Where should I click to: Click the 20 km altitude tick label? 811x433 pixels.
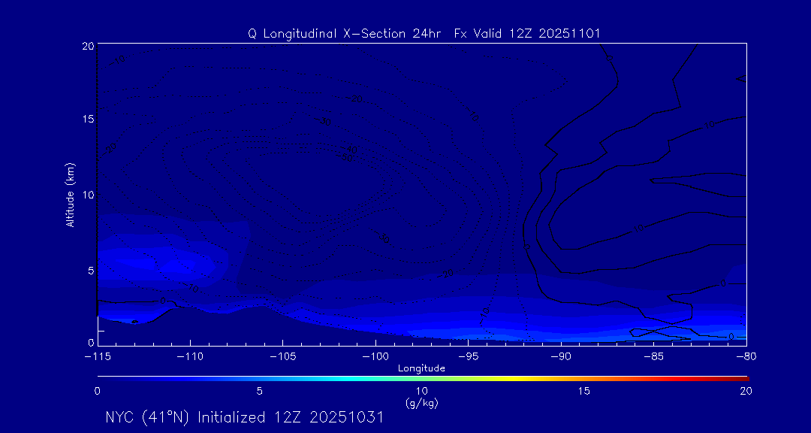click(x=87, y=46)
